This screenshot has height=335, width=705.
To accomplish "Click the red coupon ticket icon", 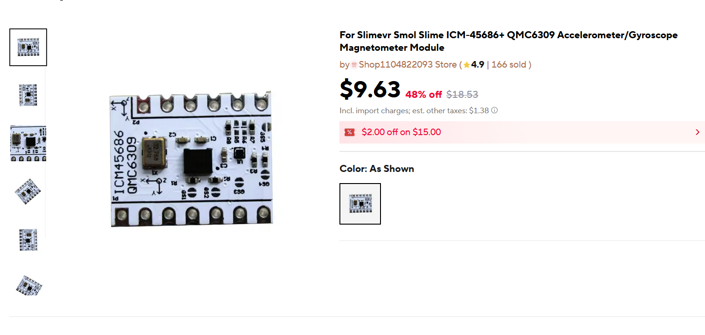I will (x=349, y=132).
